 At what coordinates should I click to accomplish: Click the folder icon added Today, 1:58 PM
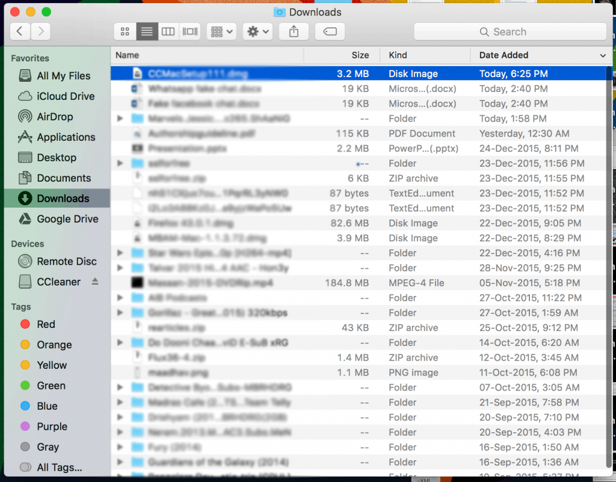coord(137,119)
